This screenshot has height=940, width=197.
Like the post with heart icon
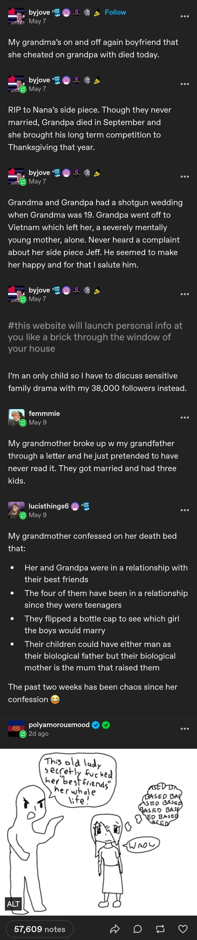tap(183, 929)
